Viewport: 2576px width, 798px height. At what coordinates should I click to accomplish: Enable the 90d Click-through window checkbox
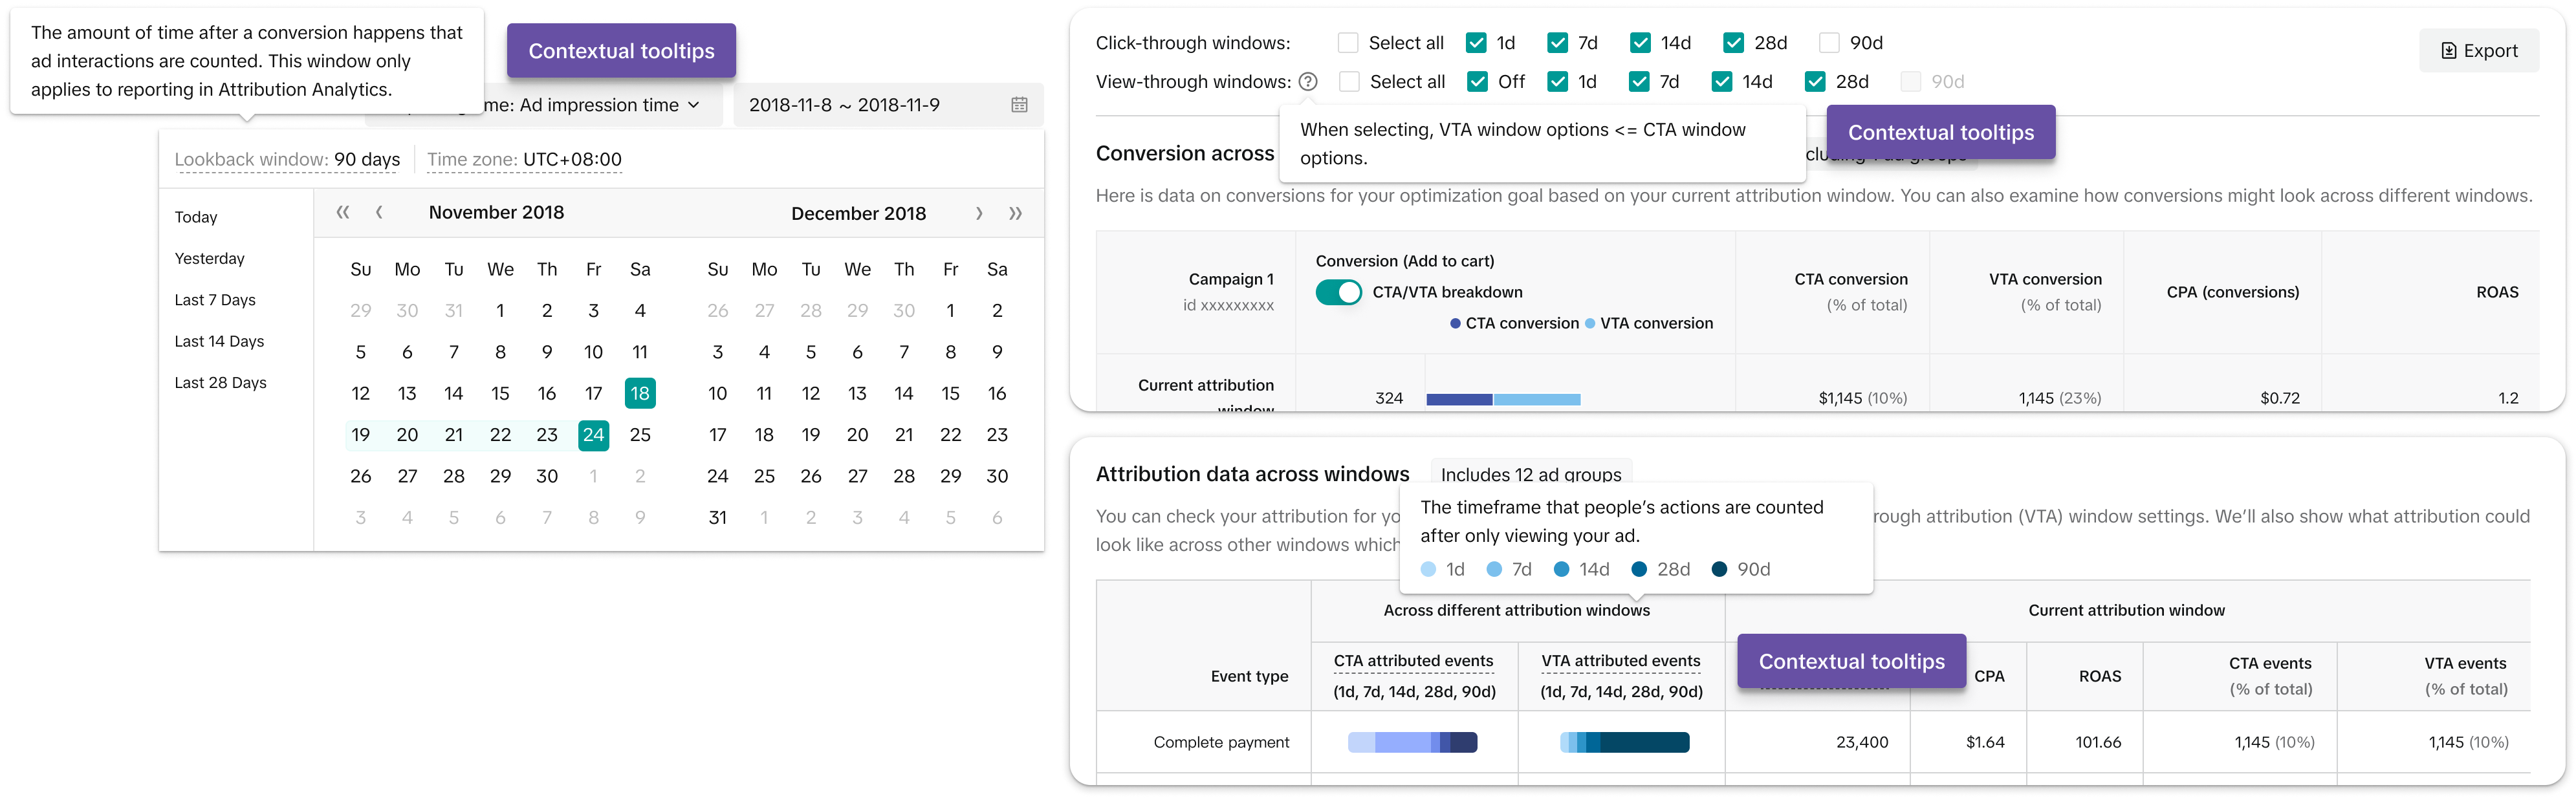tap(1829, 43)
